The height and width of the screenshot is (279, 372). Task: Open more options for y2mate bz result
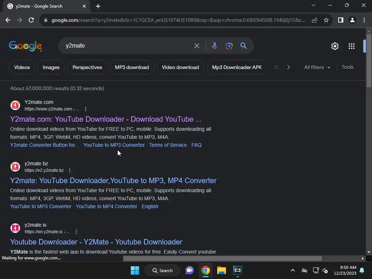[69, 170]
